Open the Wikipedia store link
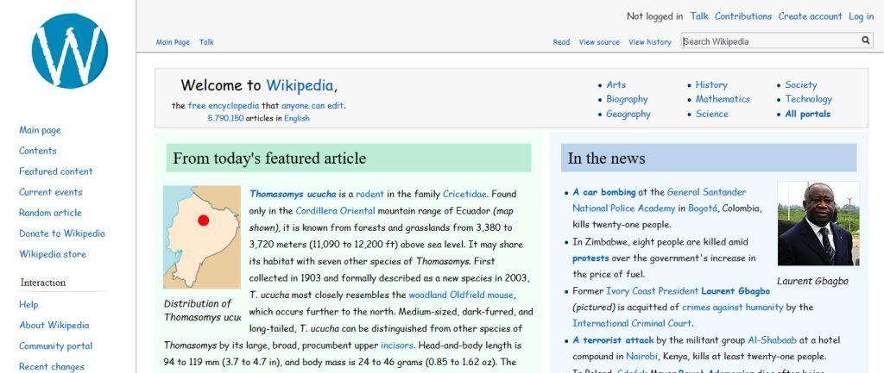The height and width of the screenshot is (373, 884). point(53,254)
